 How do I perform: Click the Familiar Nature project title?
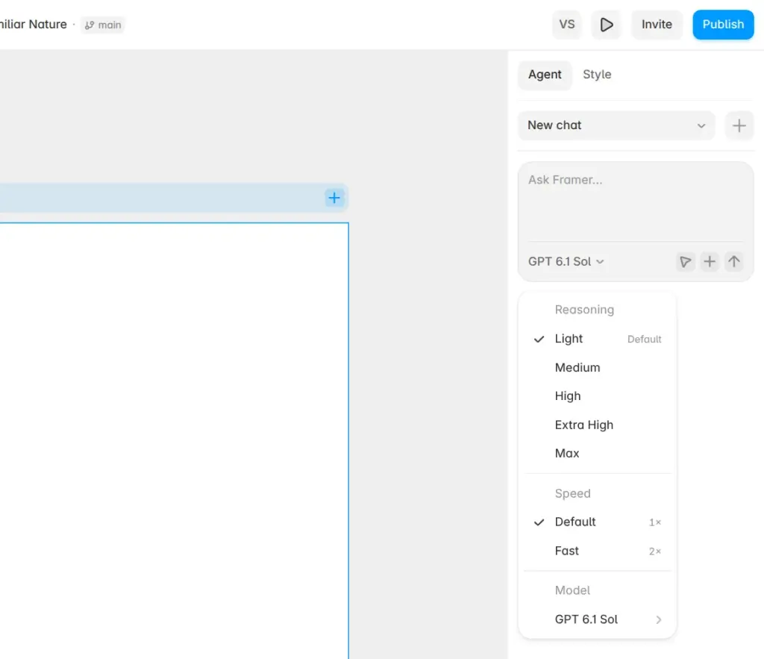[x=33, y=25]
